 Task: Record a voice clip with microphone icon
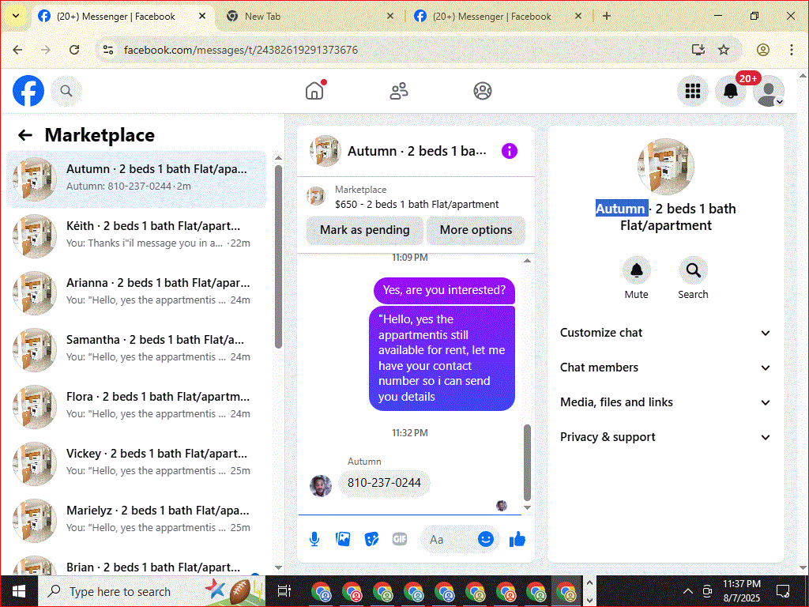(314, 539)
